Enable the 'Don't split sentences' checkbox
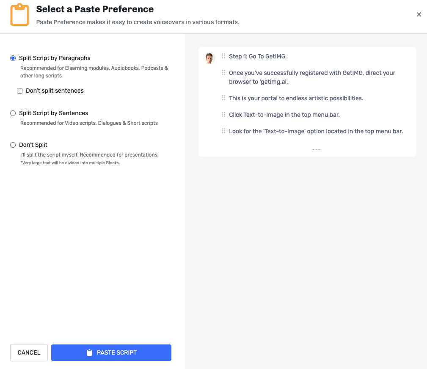 20,91
